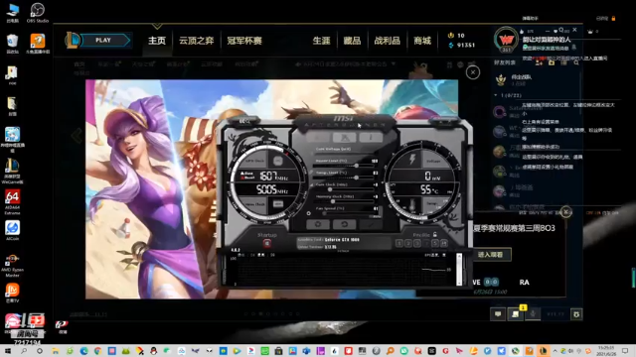Toggle fan speed auto mode icon

[309, 213]
